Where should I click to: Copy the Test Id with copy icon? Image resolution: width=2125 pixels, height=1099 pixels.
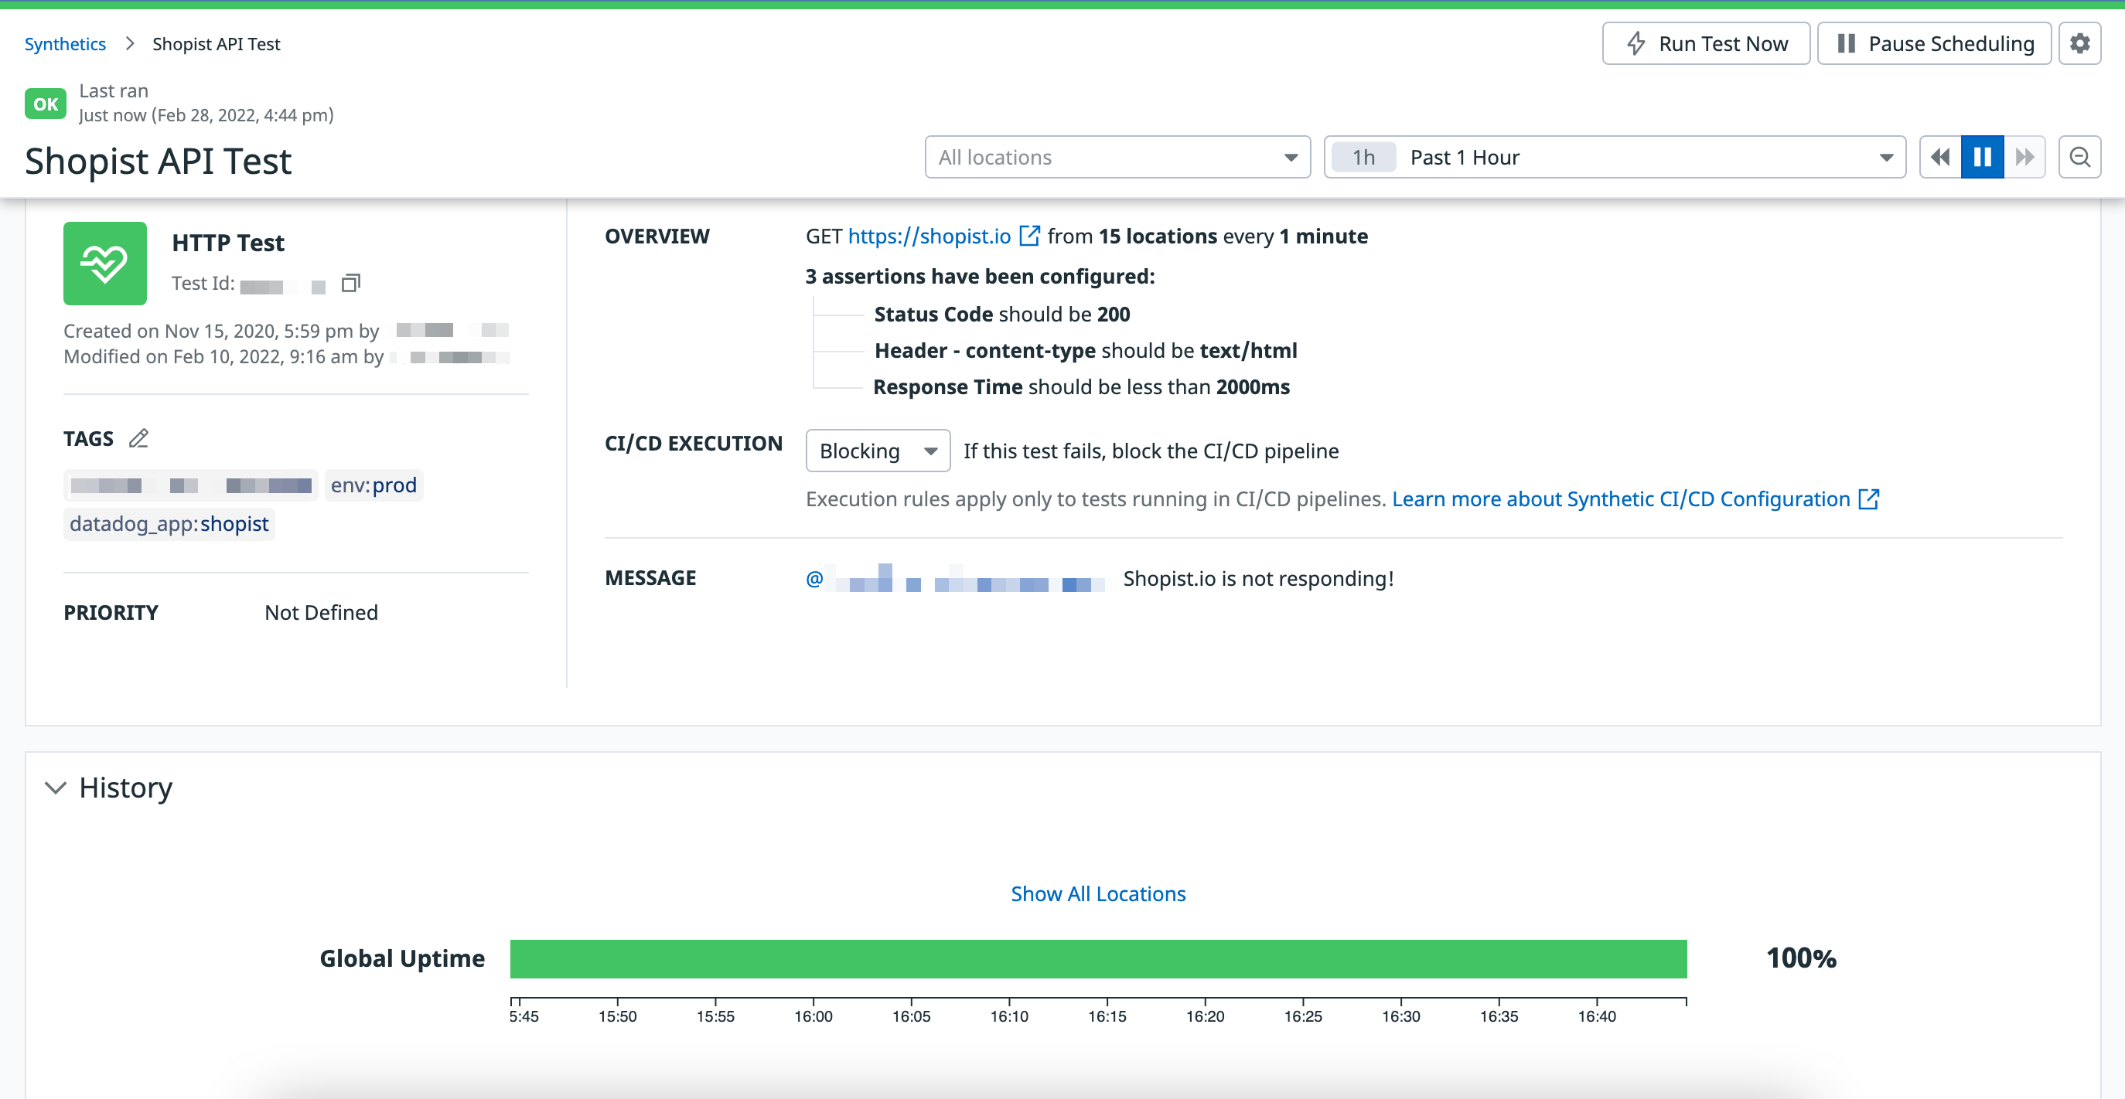[x=350, y=284]
